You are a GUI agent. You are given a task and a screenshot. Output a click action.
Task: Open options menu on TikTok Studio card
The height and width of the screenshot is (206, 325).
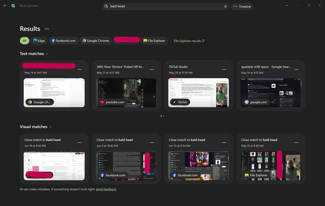(x=224, y=69)
